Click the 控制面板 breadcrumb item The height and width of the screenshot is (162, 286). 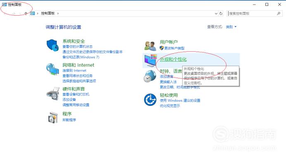point(48,13)
